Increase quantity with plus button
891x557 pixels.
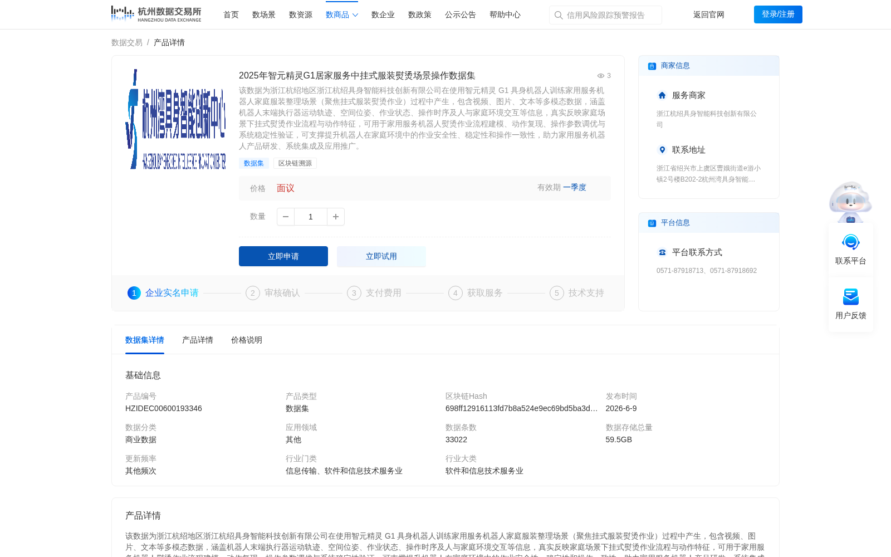(x=336, y=217)
